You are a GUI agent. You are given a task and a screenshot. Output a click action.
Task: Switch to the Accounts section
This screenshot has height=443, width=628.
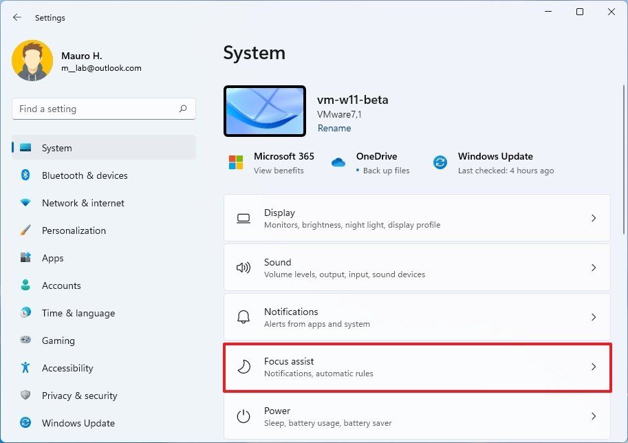click(x=63, y=285)
